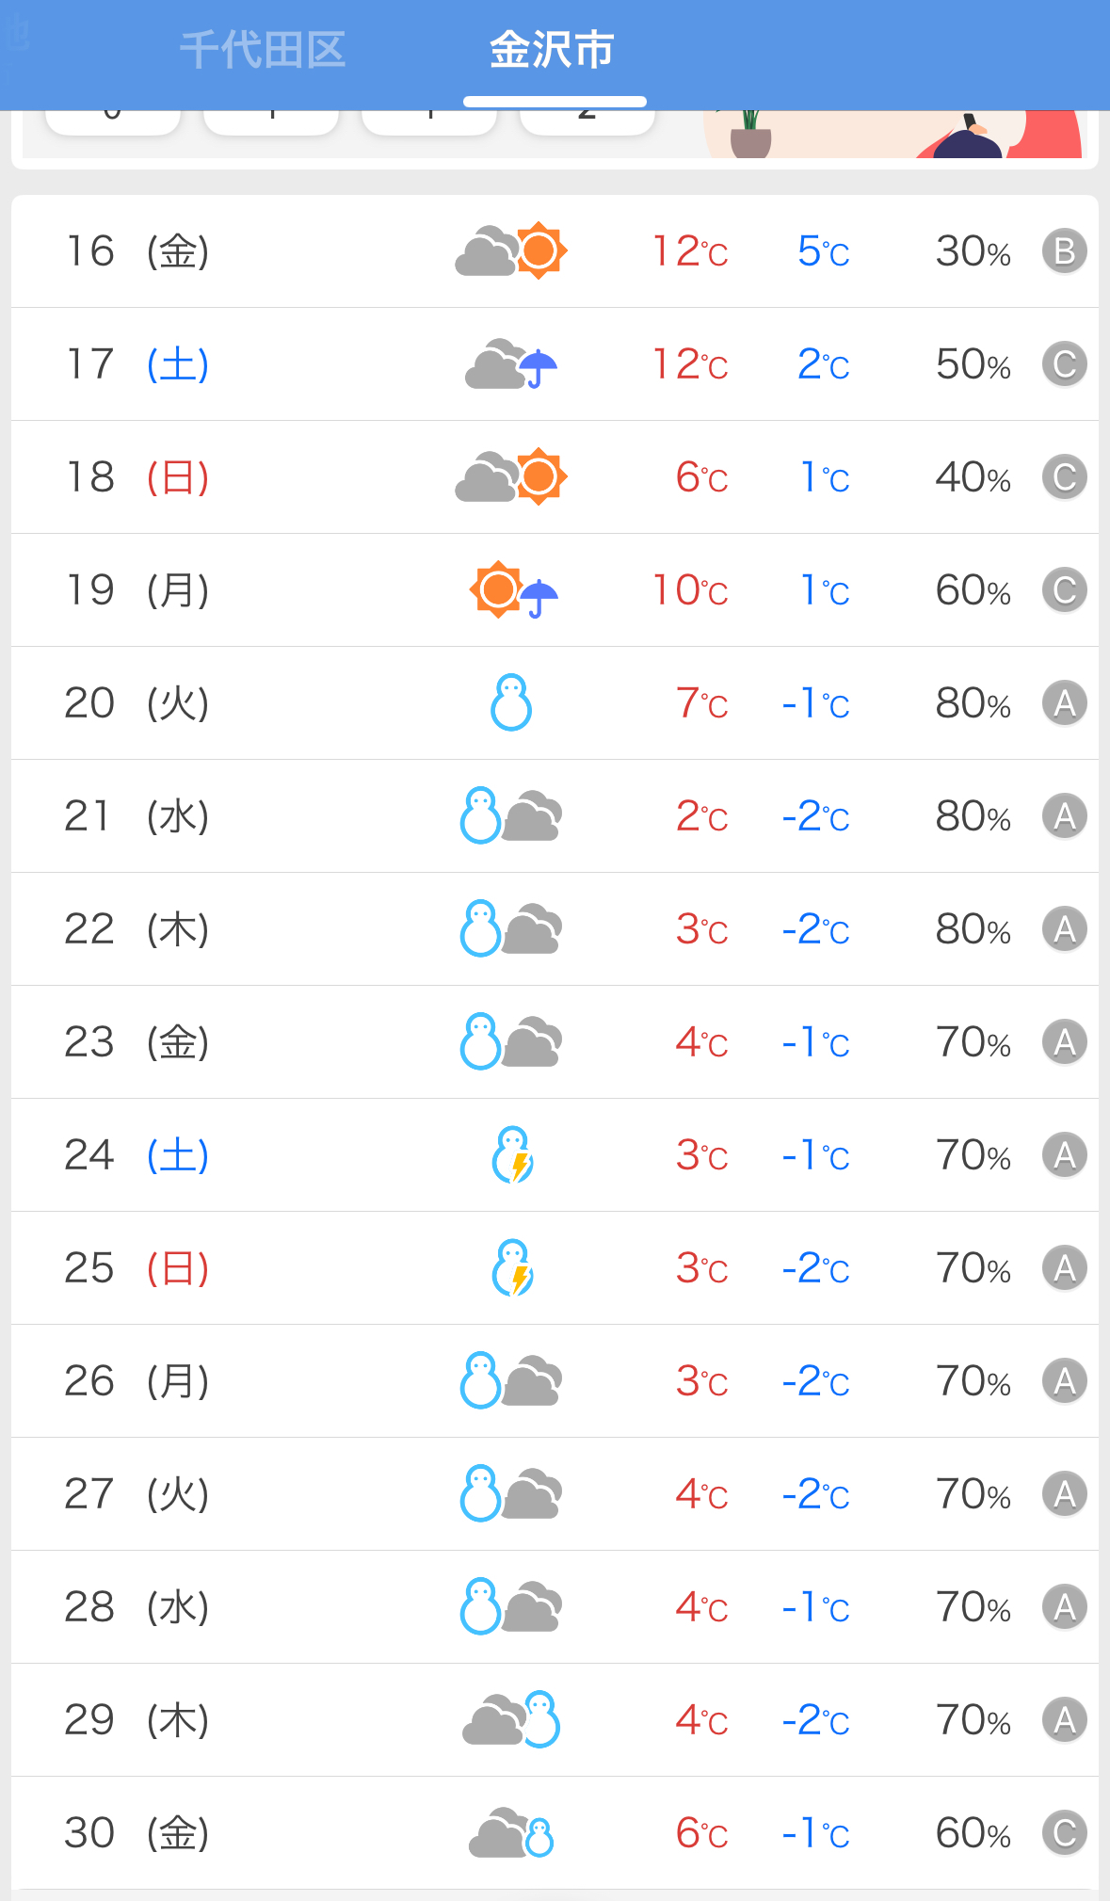Click the 12℃ high temperature for the 17th
This screenshot has width=1110, height=1901.
(690, 364)
